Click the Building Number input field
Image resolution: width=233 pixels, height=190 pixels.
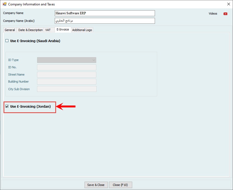point(67,82)
